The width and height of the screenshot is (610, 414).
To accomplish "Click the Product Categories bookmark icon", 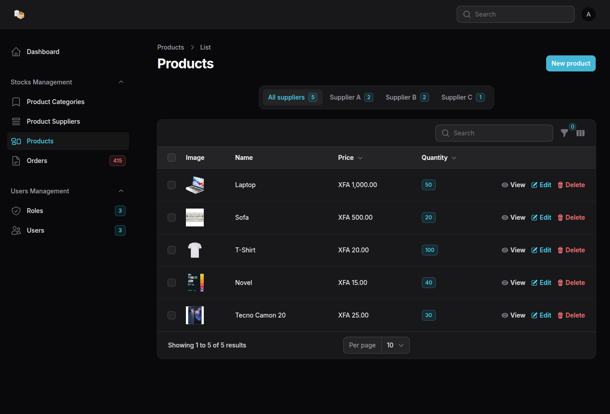I will (x=16, y=102).
